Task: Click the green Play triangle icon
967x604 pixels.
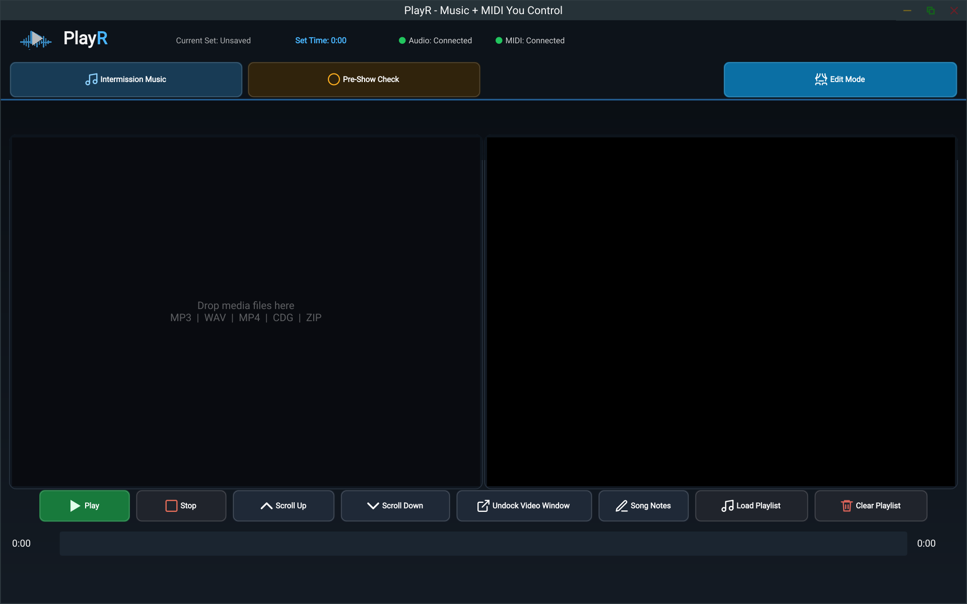Action: point(75,506)
